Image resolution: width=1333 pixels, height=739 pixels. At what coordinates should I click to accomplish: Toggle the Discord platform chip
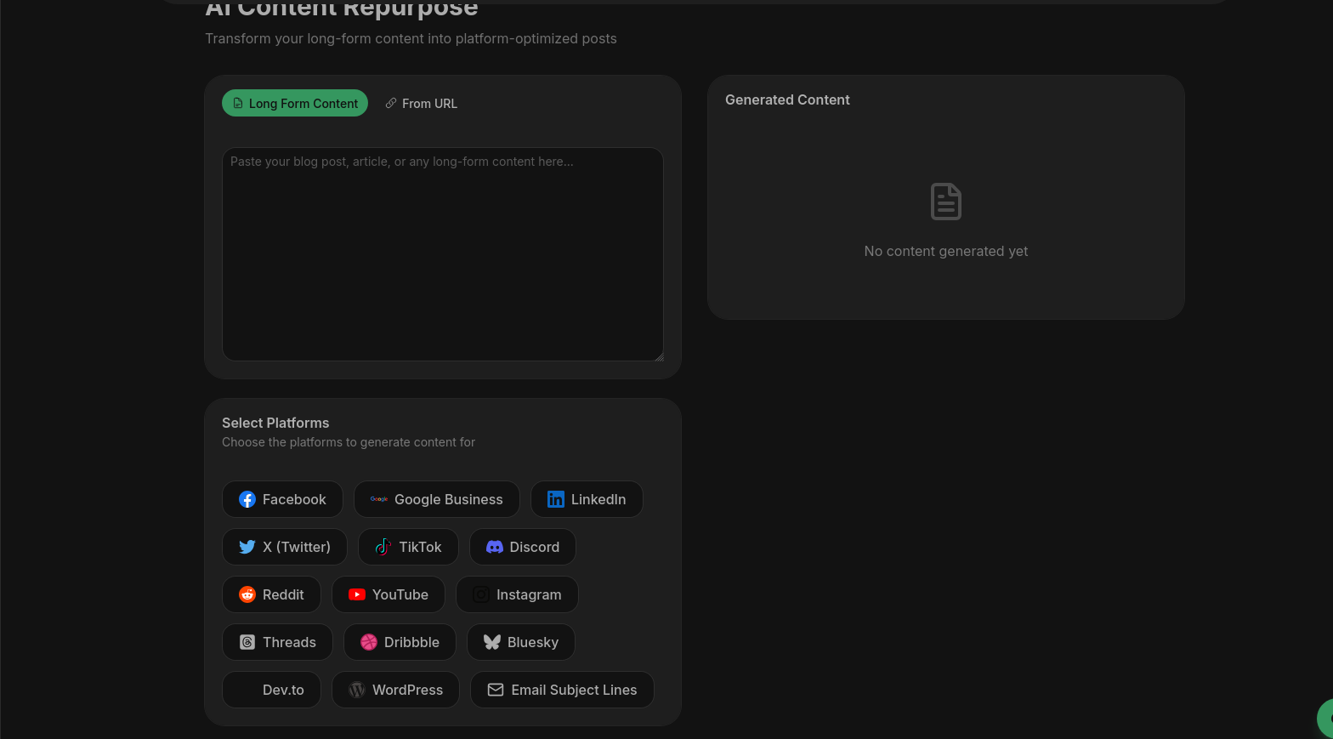pos(523,547)
